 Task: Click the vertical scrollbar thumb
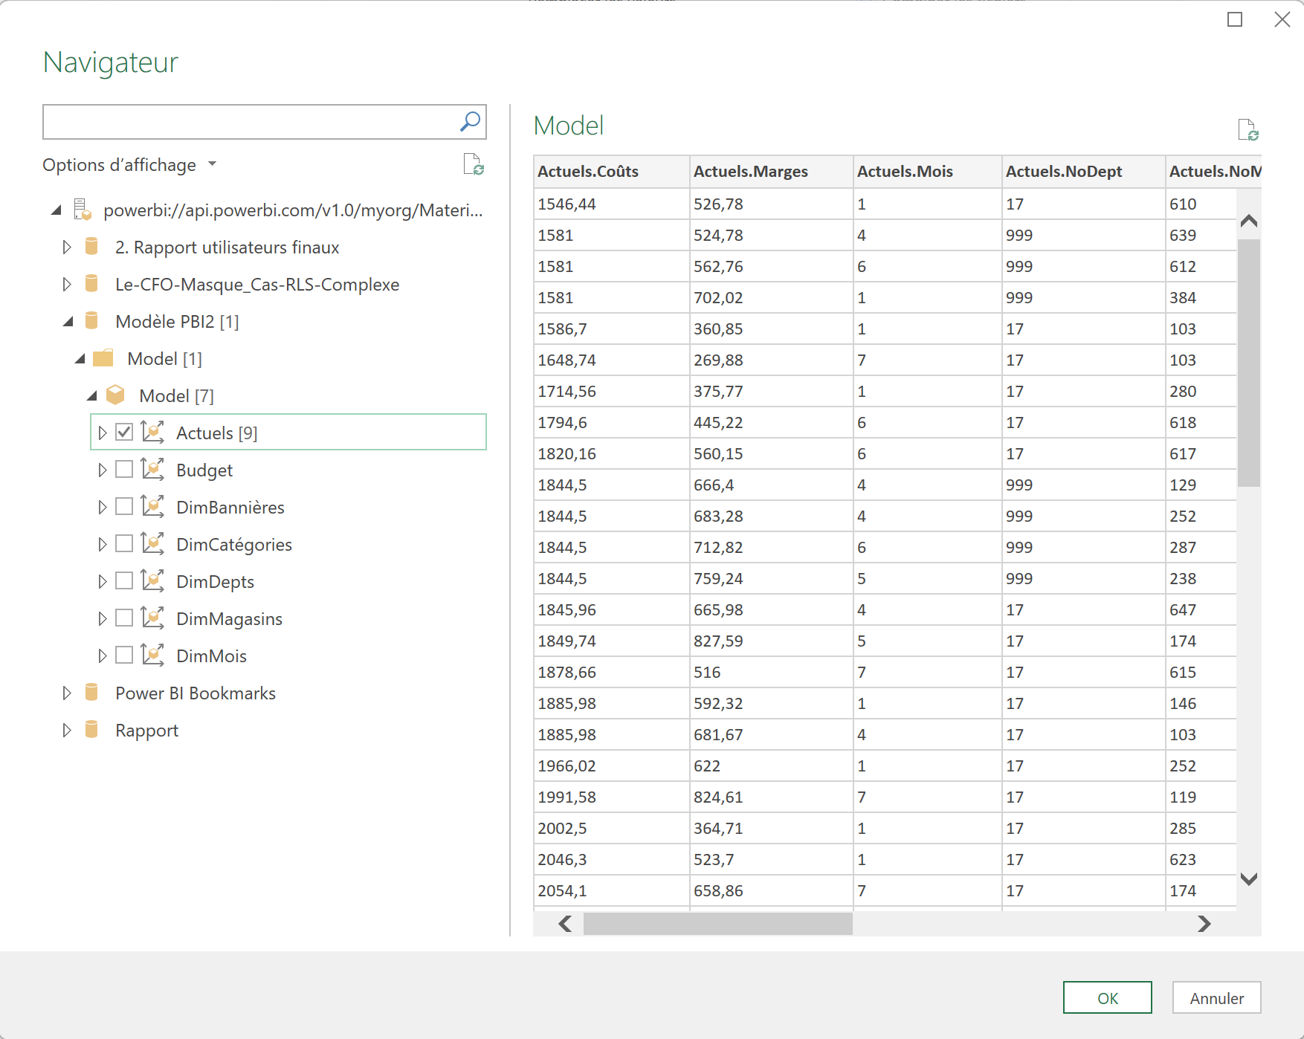(x=1249, y=363)
